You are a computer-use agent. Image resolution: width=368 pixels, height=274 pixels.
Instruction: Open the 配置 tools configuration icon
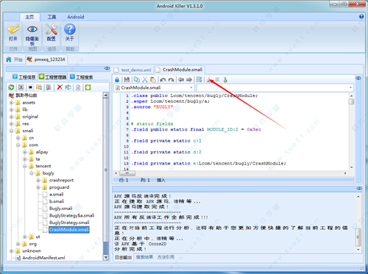[x=52, y=29]
